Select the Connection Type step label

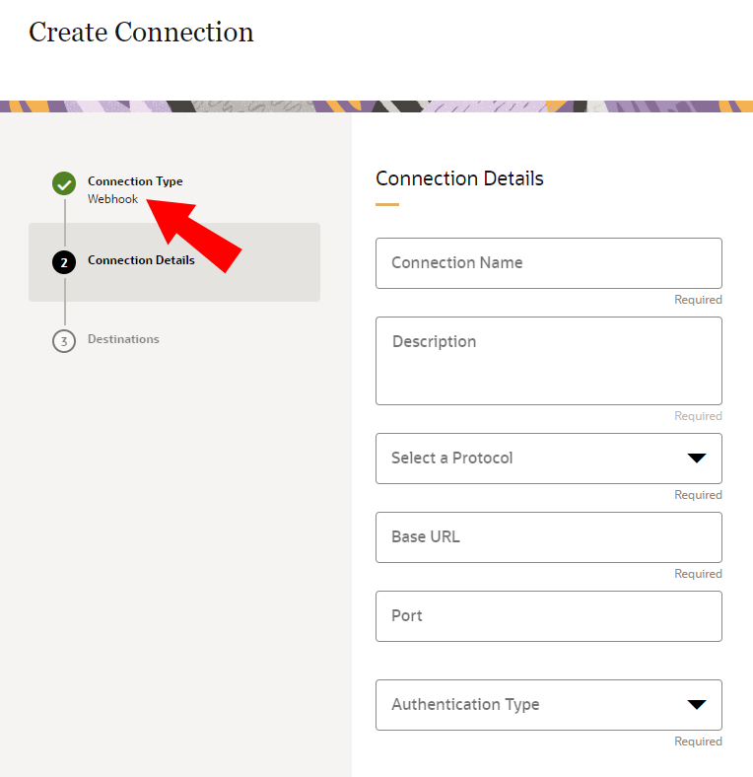[x=135, y=181]
